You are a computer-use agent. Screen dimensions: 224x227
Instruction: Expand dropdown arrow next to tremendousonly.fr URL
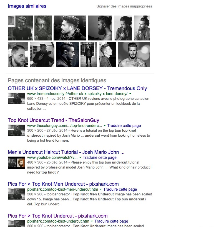pyautogui.click(x=130, y=94)
